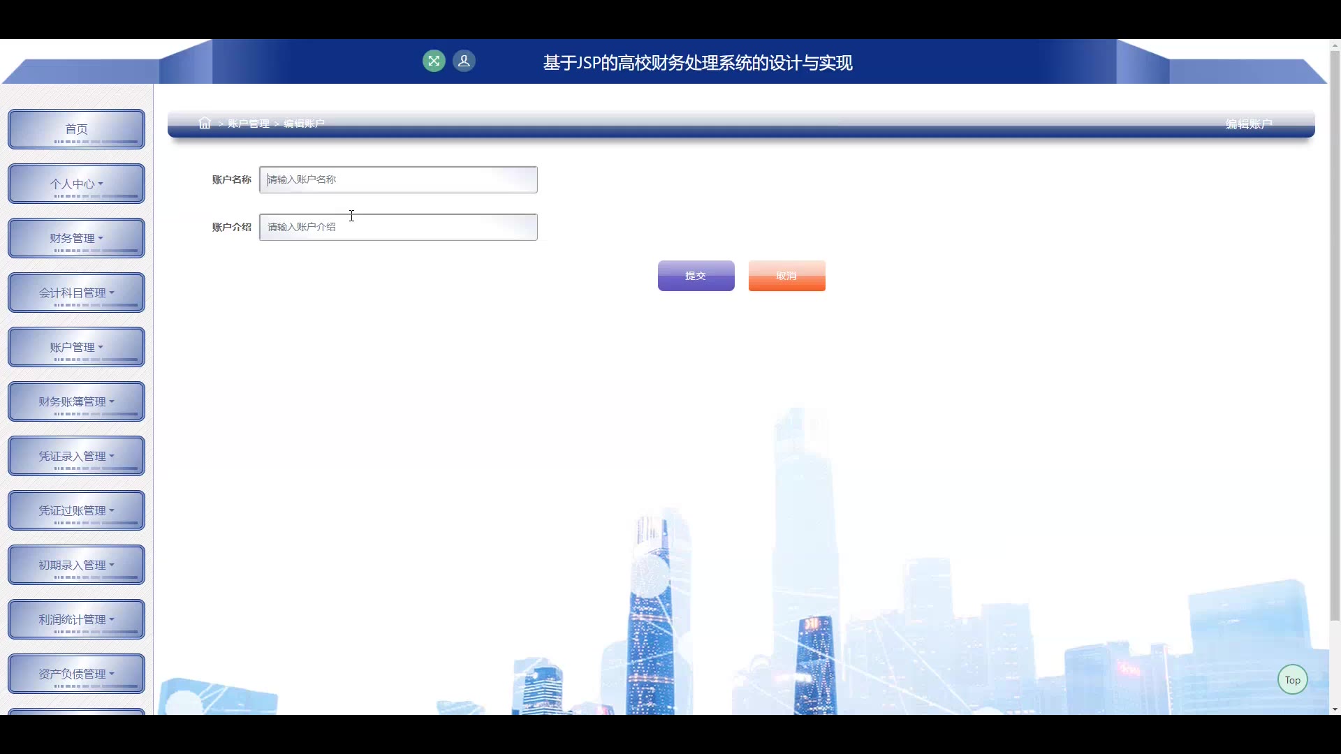1341x754 pixels.
Task: Open 账户管理 link in breadcrumb
Action: click(249, 124)
